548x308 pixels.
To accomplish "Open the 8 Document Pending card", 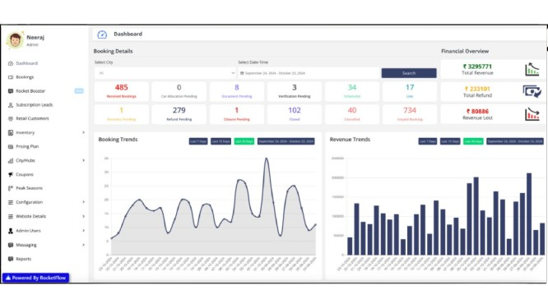I will pos(237,91).
